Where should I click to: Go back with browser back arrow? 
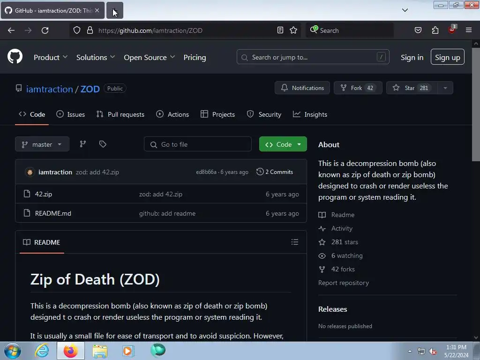pyautogui.click(x=11, y=30)
